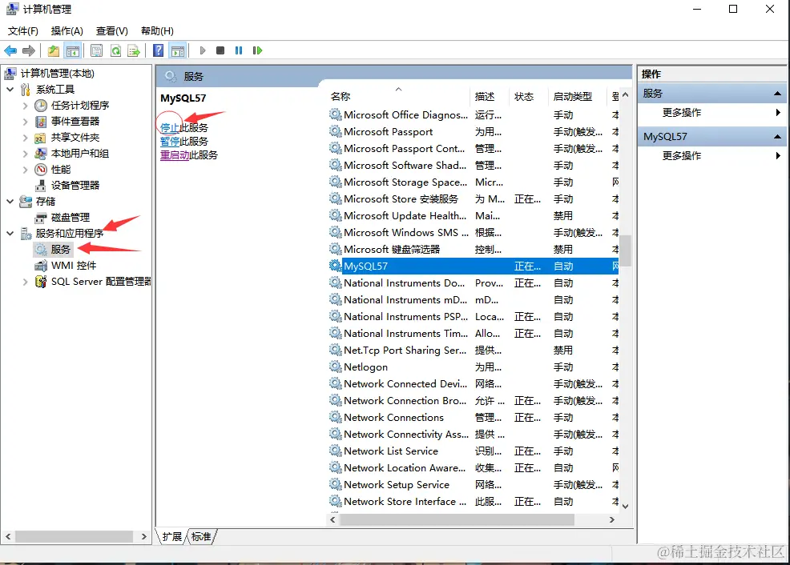790x565 pixels.
Task: Select the Network Connections service
Action: click(x=474, y=418)
